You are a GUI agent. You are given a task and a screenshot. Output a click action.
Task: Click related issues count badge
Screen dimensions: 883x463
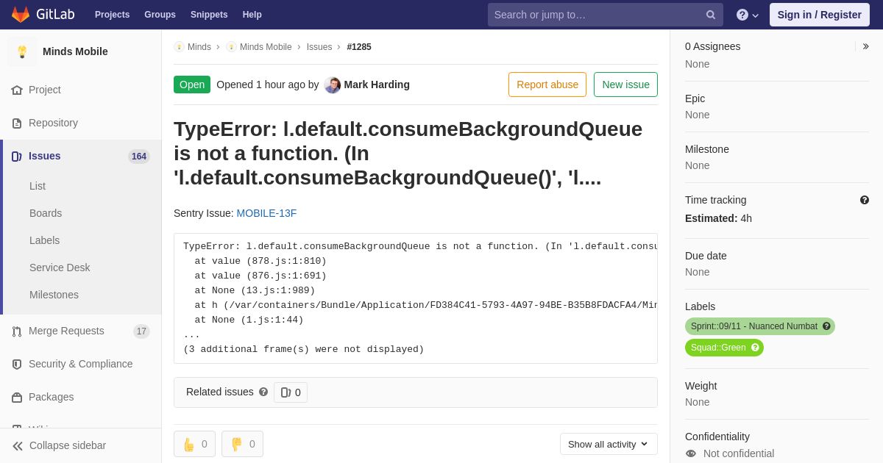coord(291,392)
